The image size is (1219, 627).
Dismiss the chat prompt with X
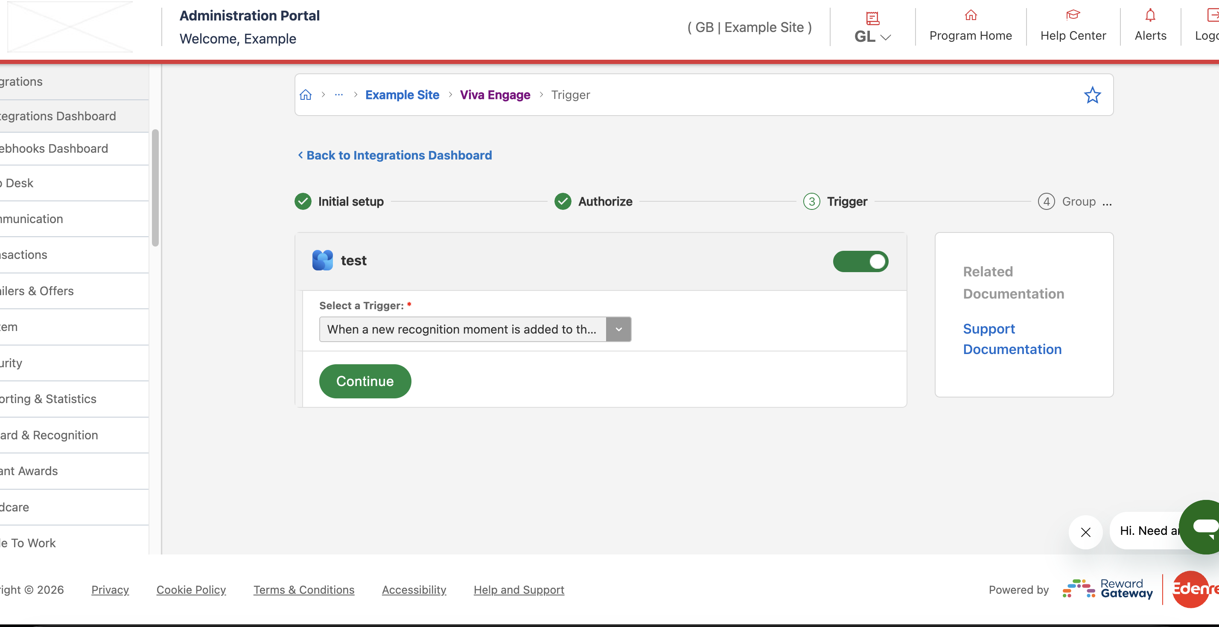(x=1085, y=532)
